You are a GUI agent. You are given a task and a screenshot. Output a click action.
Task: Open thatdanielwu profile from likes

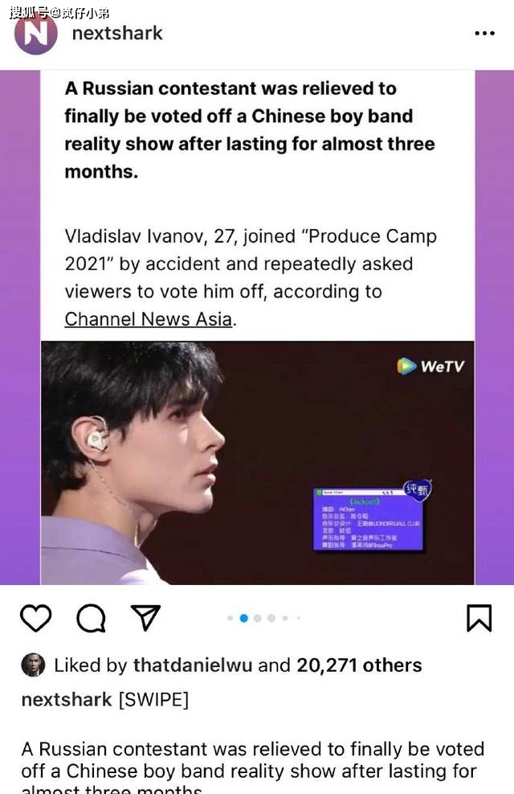[194, 665]
